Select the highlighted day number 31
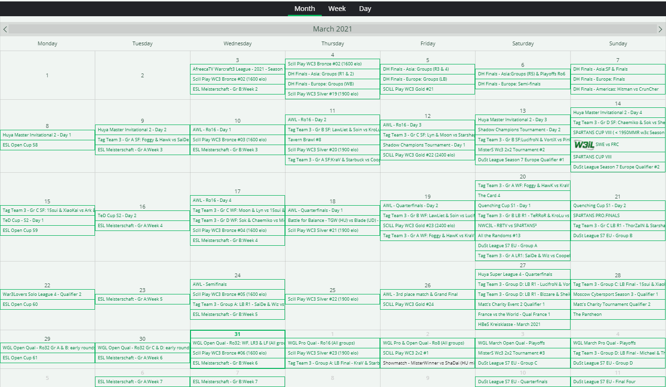The height and width of the screenshot is (387, 666). (237, 334)
